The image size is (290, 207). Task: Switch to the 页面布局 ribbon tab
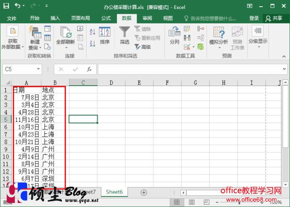[x=81, y=18]
